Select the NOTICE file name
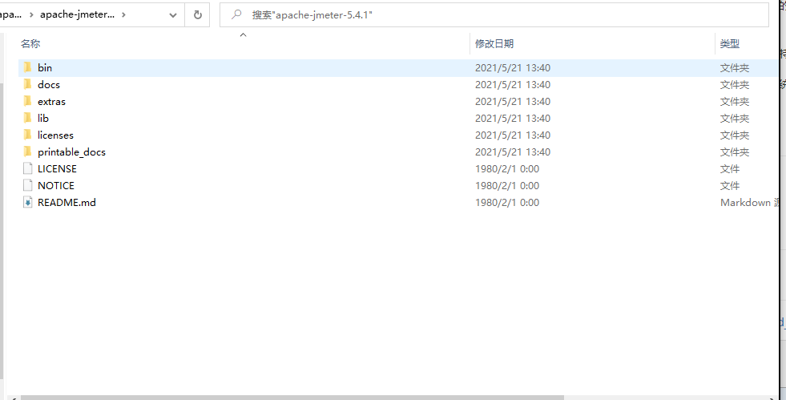Image resolution: width=786 pixels, height=400 pixels. point(56,185)
